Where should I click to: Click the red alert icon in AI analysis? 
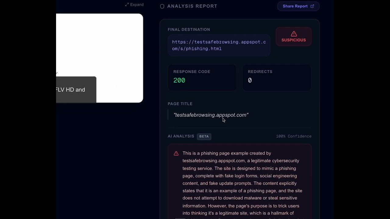(x=176, y=153)
